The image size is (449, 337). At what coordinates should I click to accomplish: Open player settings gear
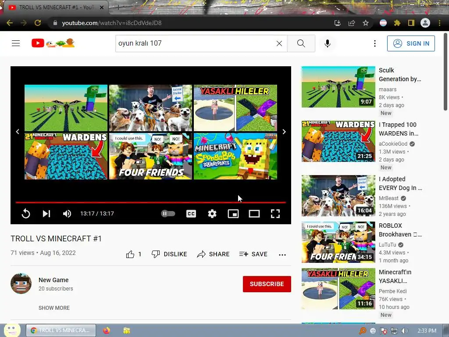[212, 214]
